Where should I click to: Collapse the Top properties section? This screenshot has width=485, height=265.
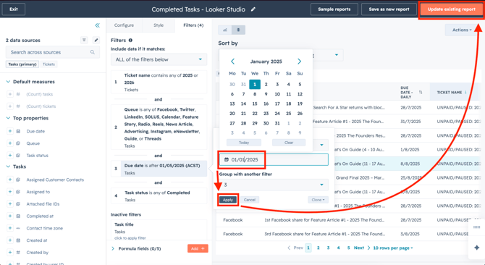click(x=8, y=118)
